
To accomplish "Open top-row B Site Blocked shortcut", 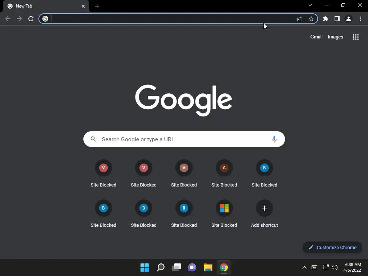I will point(264,174).
